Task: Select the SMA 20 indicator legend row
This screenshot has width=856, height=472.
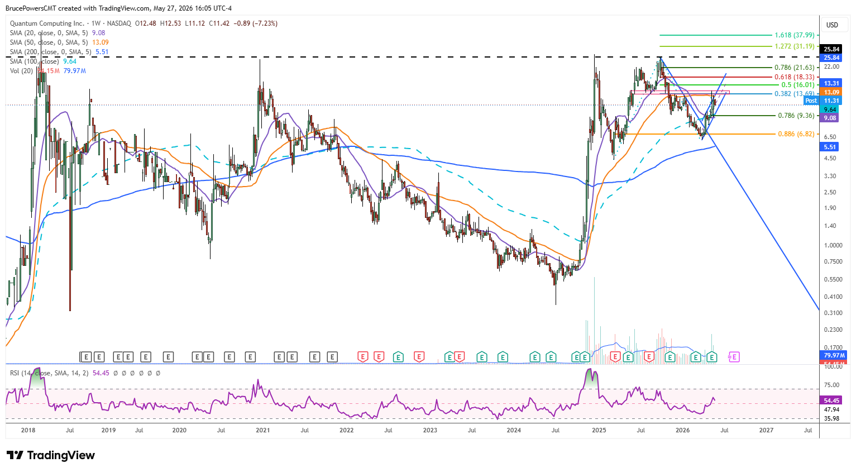Action: 58,33
